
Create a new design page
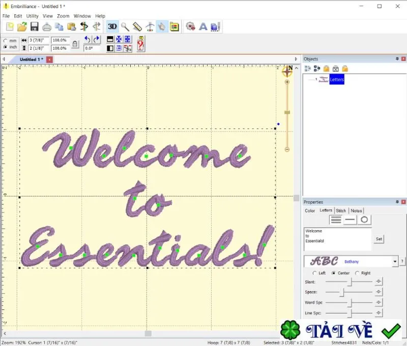[x=10, y=27]
